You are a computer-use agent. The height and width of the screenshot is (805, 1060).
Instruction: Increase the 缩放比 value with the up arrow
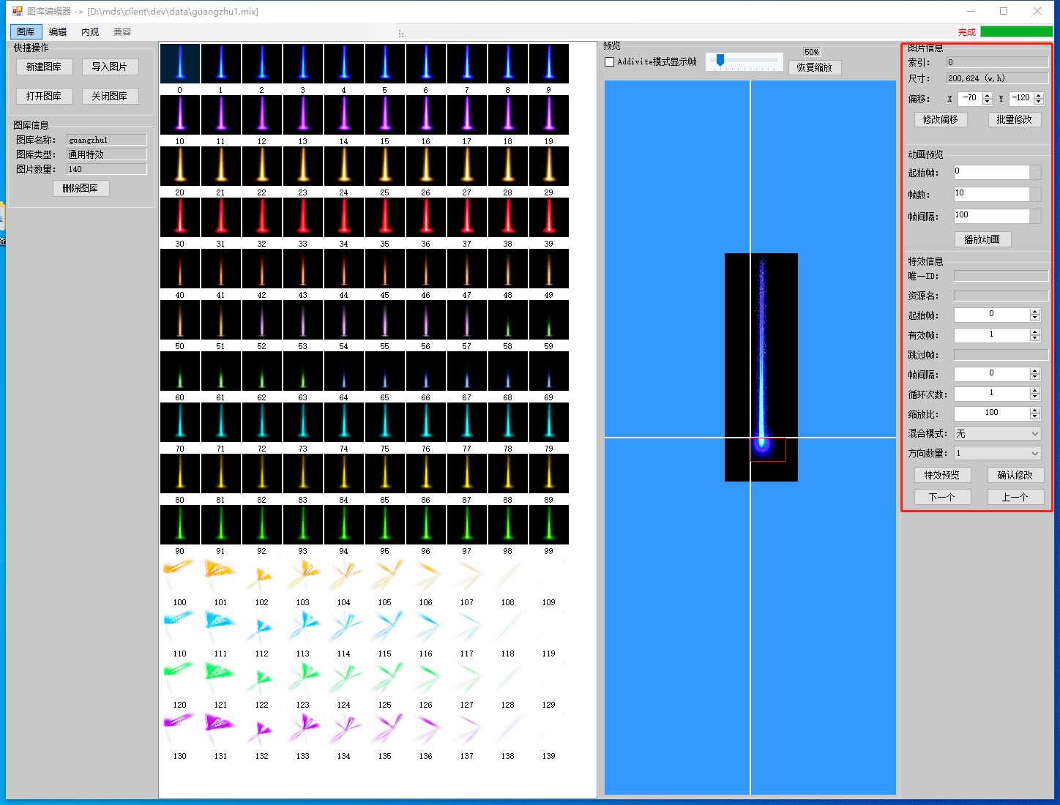click(1034, 411)
